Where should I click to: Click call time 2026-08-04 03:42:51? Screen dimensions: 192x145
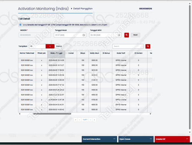pyautogui.click(x=56, y=105)
